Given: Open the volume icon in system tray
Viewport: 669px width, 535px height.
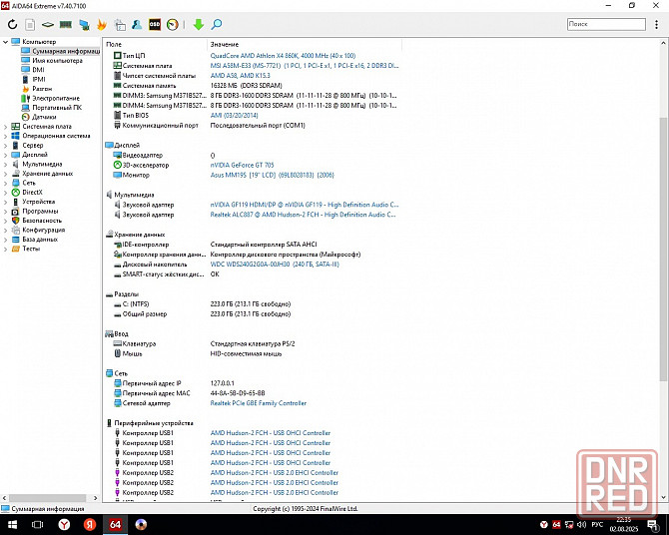Looking at the screenshot, I should 581,524.
